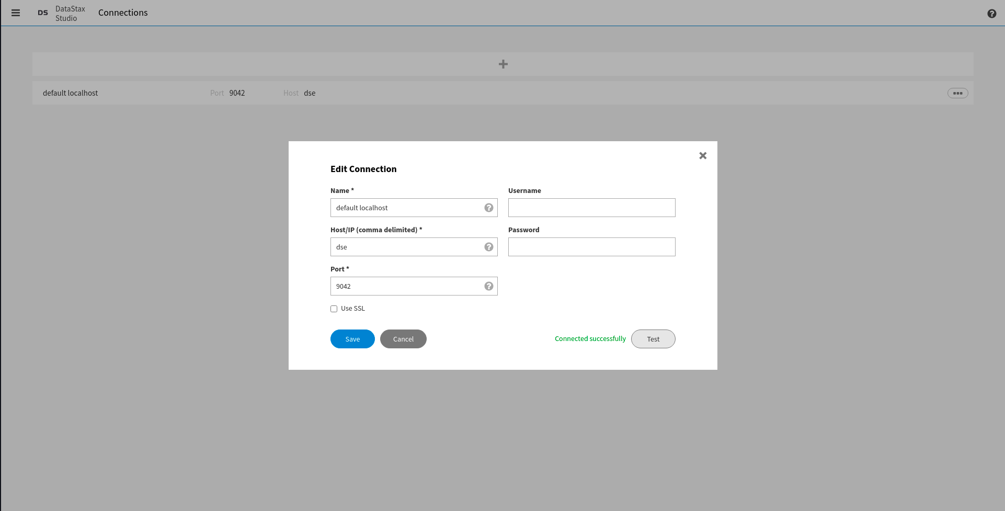
Task: Click the Host/IP field containing dse
Action: coord(408,247)
